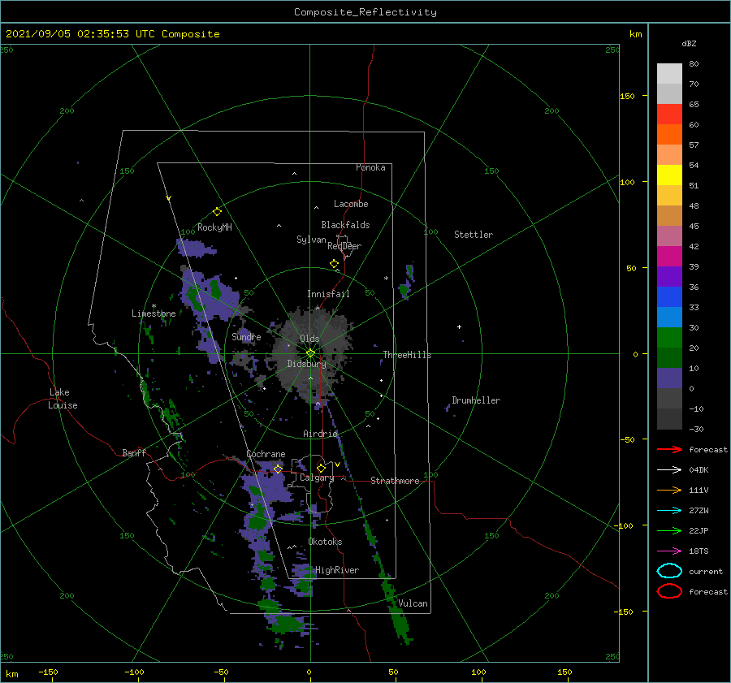The width and height of the screenshot is (731, 683).
Task: Click the magenta 18TS arrow icon
Action: (x=669, y=551)
